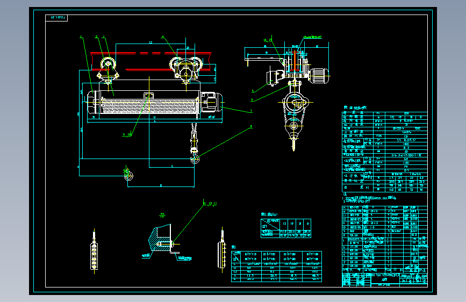
Task: Select the left trolley wheel assembly
Action: coord(108,69)
